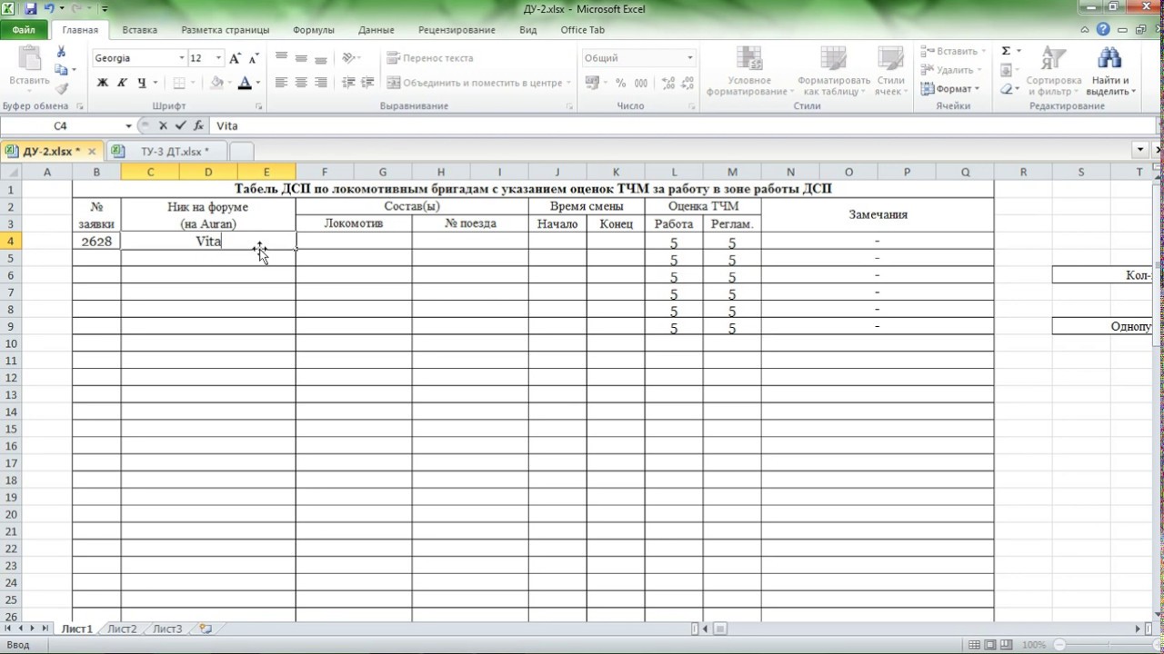The width and height of the screenshot is (1164, 654).
Task: Align text right
Action: (321, 83)
